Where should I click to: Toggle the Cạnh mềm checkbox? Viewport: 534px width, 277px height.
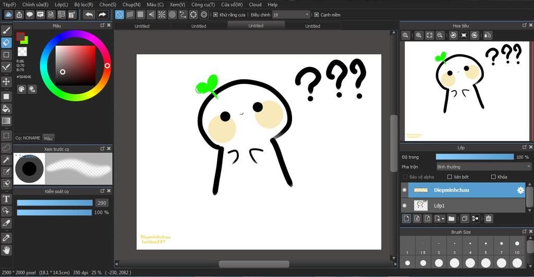click(317, 15)
